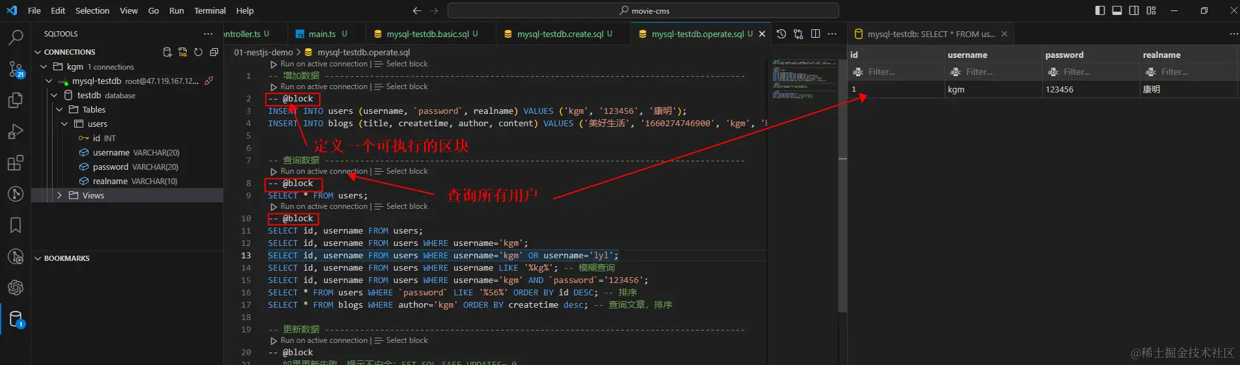The image size is (1240, 365).
Task: Open the Selection menu
Action: (92, 10)
